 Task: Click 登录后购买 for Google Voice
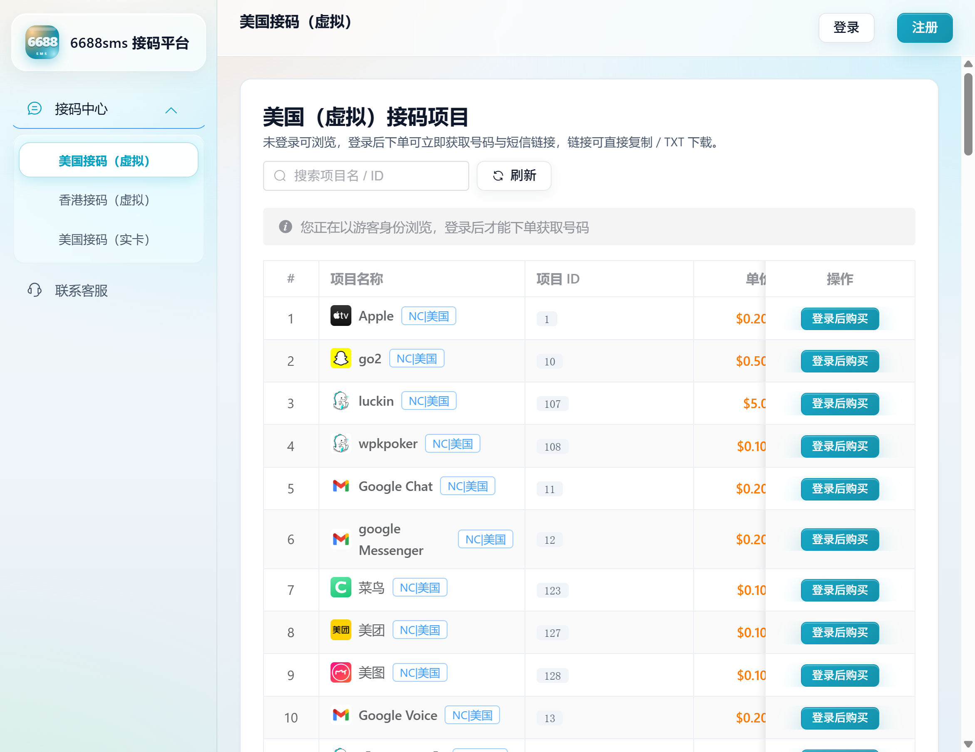click(x=840, y=717)
